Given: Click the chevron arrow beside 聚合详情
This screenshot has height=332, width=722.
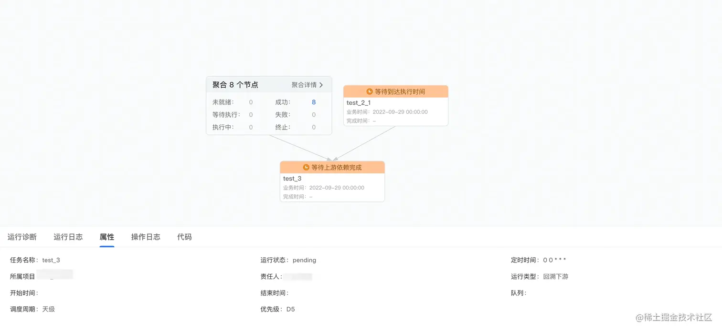Looking at the screenshot, I should coord(321,85).
